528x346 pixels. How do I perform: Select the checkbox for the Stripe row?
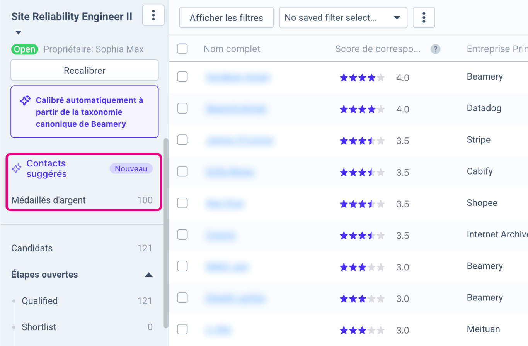(x=182, y=140)
